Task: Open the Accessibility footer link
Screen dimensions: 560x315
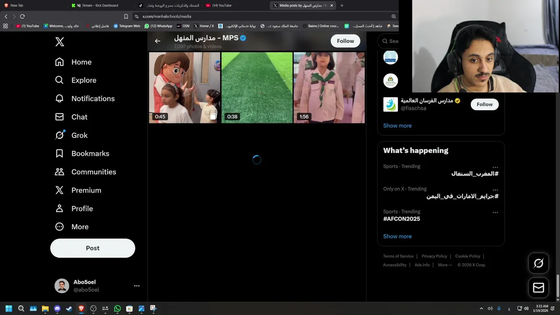Action: point(395,265)
